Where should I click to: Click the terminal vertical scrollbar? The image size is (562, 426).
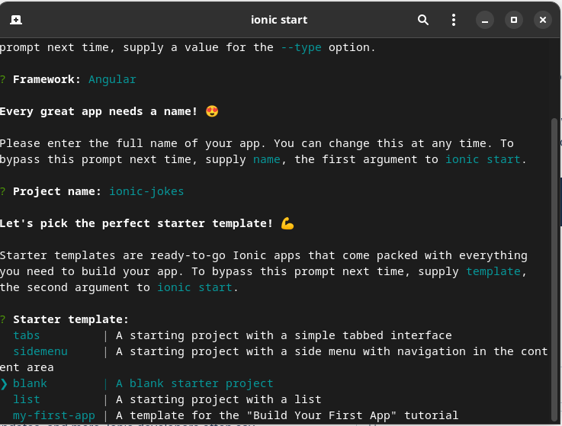point(554,270)
